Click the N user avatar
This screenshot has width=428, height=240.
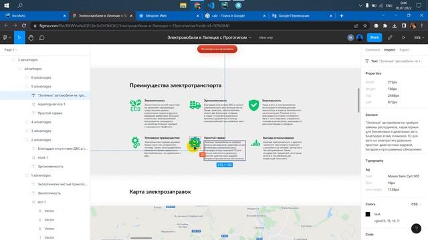pos(350,37)
